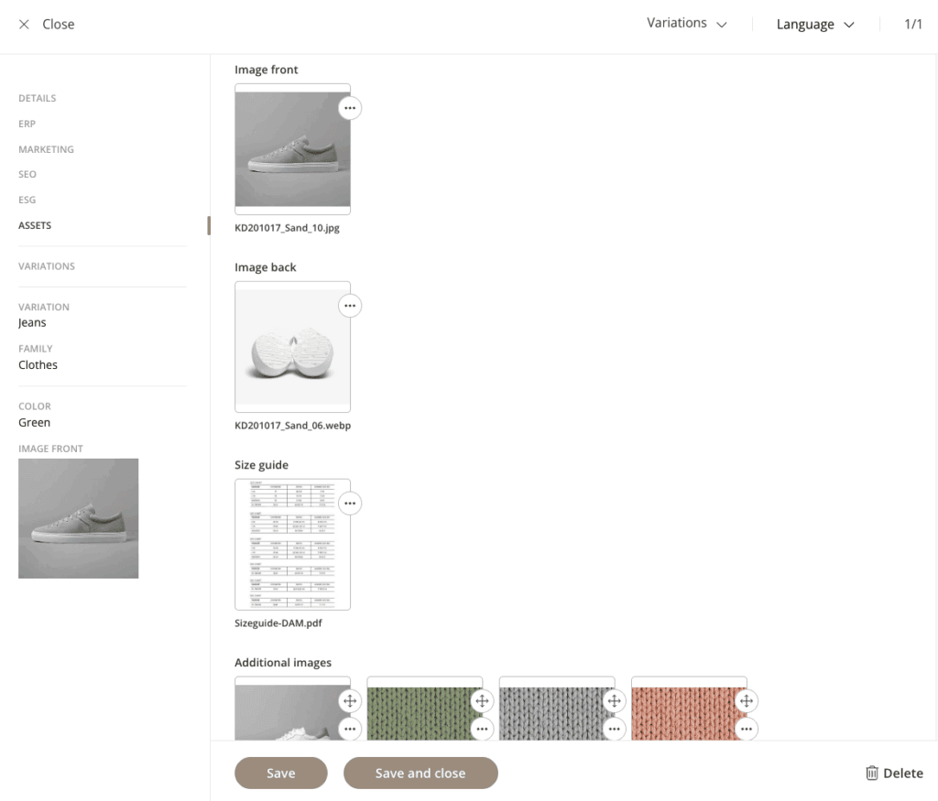Open the Sizeguide-DAM.pdf thumbnail
Viewport: 938px width, 801px height.
[292, 545]
